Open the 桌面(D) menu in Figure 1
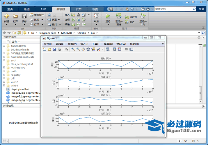The width and height of the screenshot is (208, 145). click(x=109, y=44)
